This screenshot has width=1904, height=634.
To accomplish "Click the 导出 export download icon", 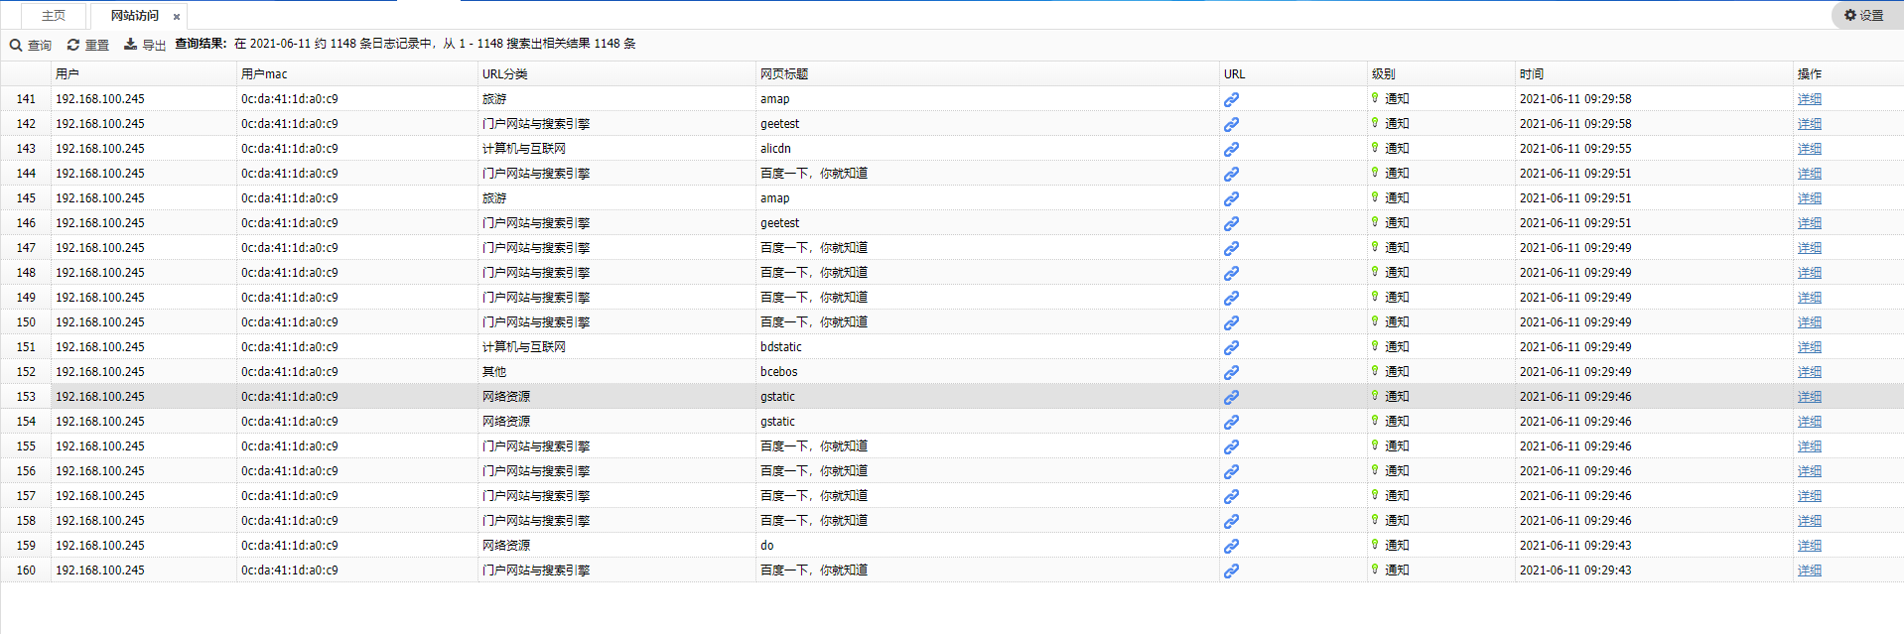I will (130, 44).
